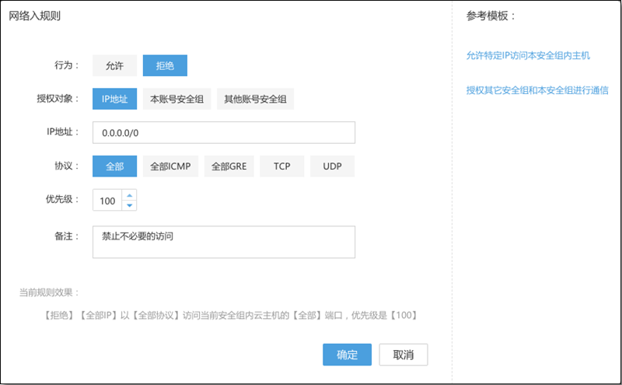Viewport: 622px width, 385px height.
Task: Choose 其他账号安全组 as the authorization object
Action: pyautogui.click(x=255, y=99)
